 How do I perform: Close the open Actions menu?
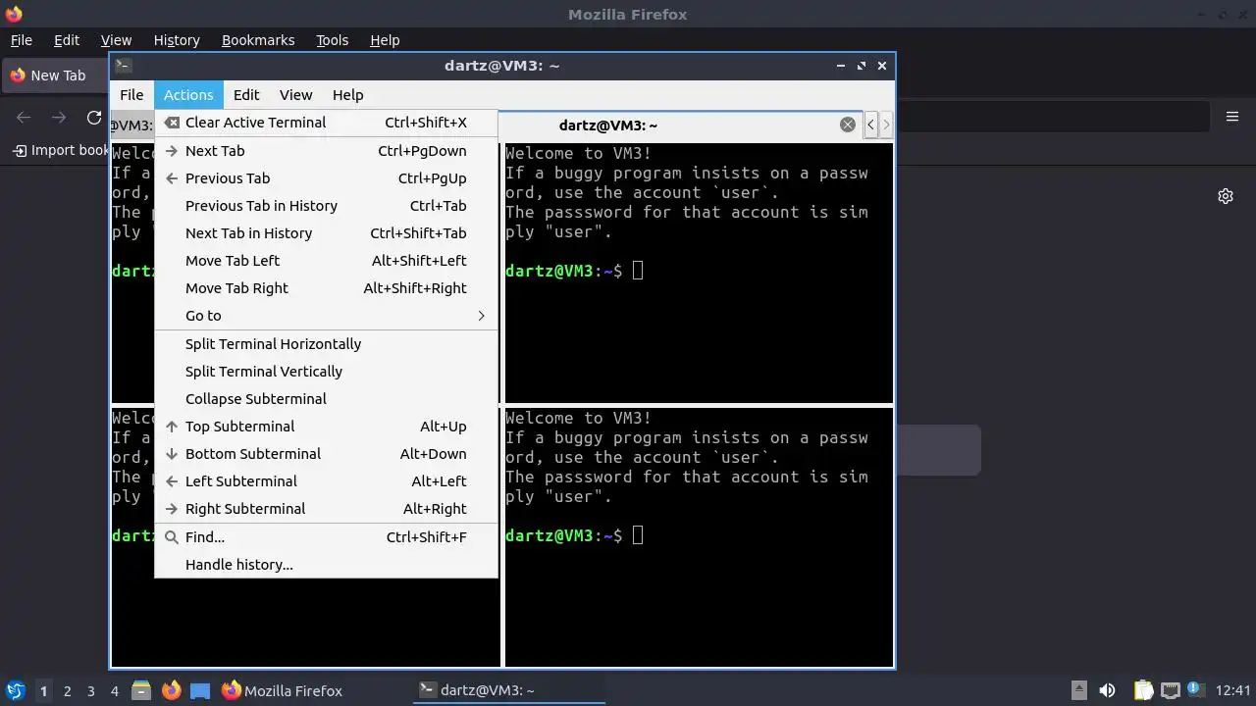click(188, 95)
